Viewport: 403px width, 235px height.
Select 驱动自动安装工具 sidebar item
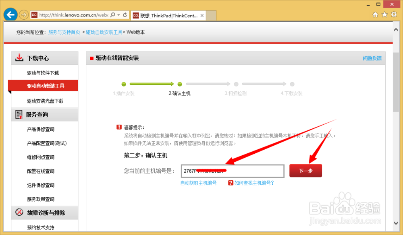coord(43,85)
